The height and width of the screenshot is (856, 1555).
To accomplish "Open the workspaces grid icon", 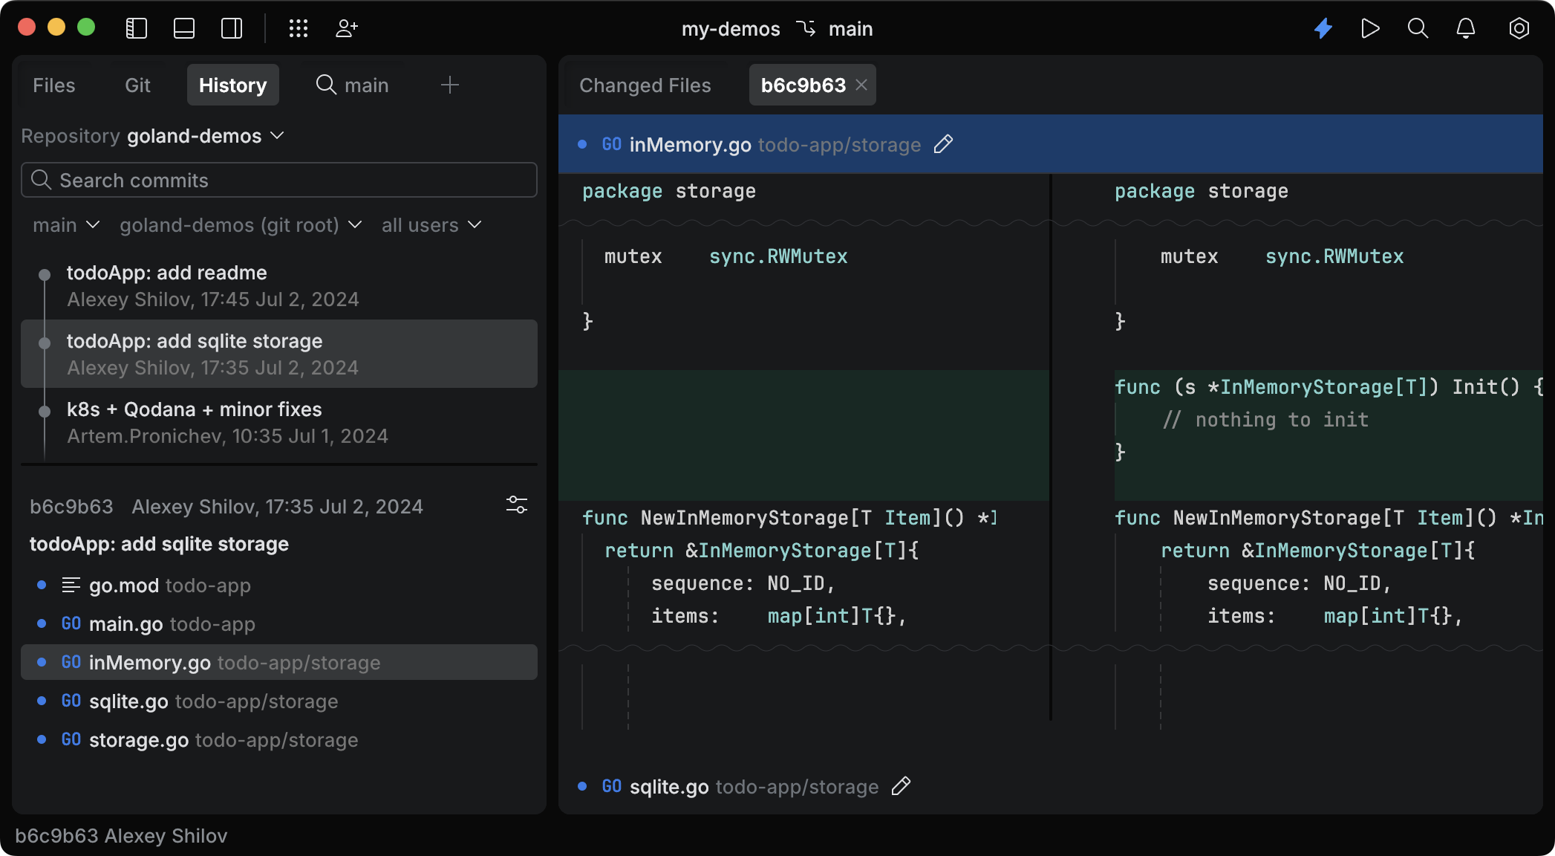I will [299, 28].
